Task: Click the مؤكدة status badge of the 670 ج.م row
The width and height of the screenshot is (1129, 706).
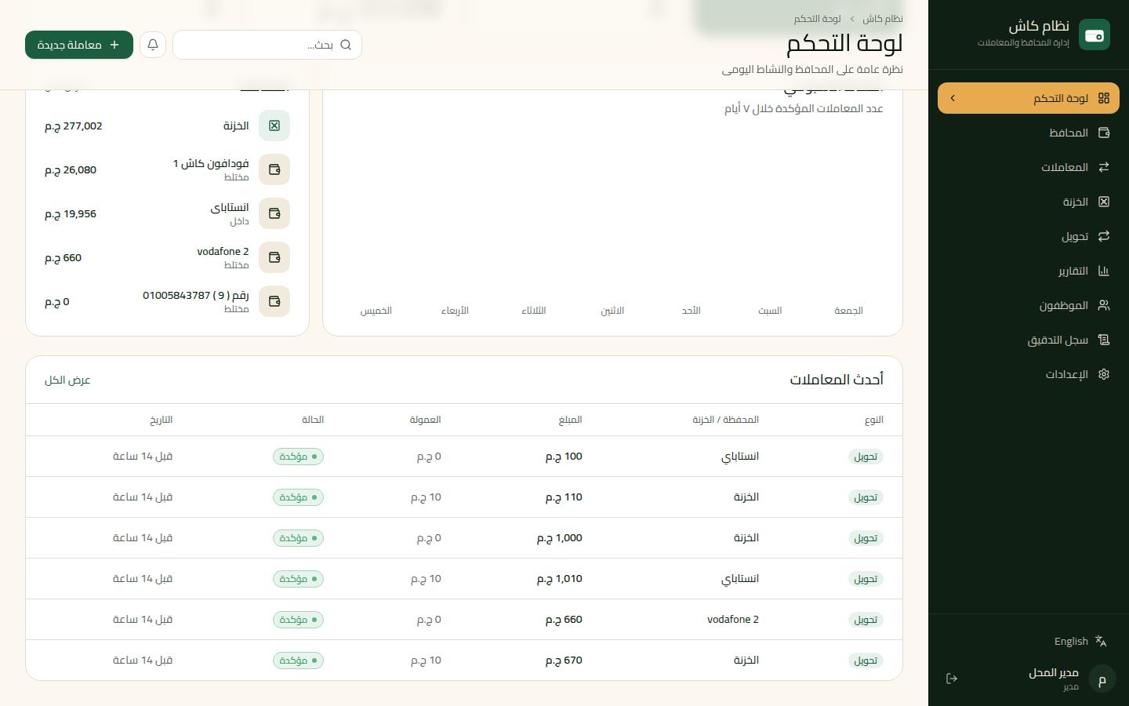Action: [298, 661]
